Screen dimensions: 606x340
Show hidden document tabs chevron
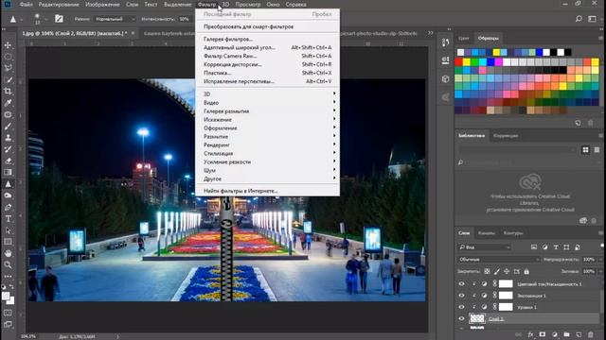point(430,33)
